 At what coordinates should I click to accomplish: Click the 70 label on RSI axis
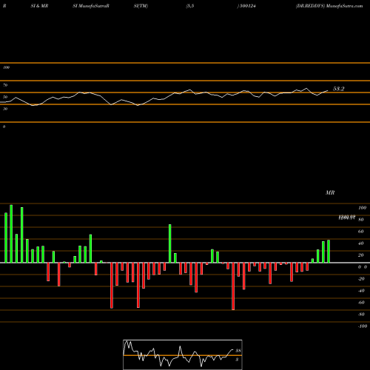tap(5, 85)
